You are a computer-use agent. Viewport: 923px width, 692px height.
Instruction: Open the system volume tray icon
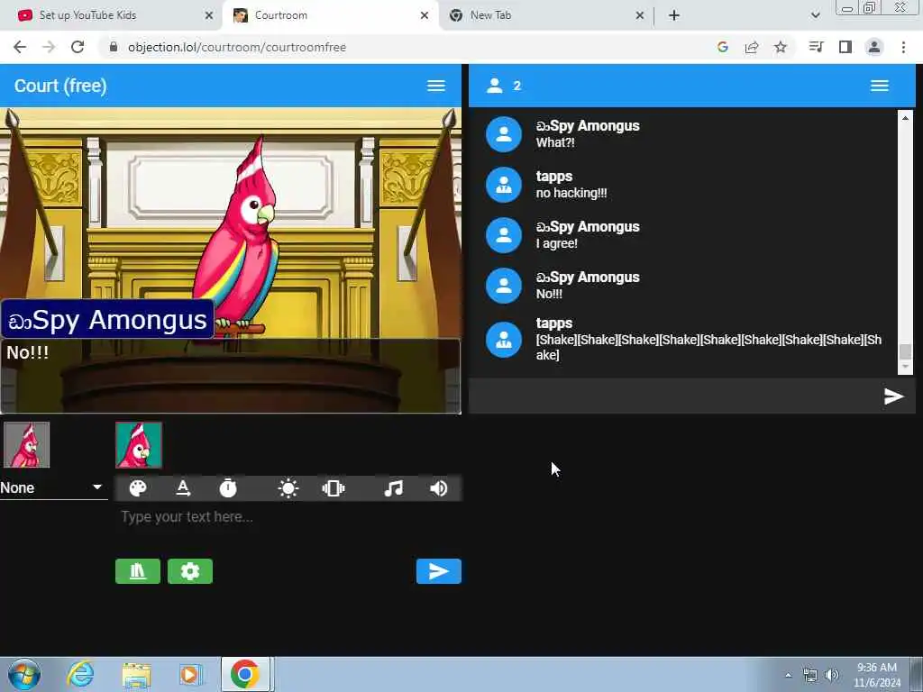pyautogui.click(x=832, y=675)
